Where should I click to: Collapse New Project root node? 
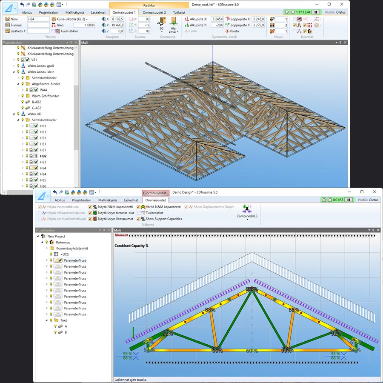click(38, 236)
